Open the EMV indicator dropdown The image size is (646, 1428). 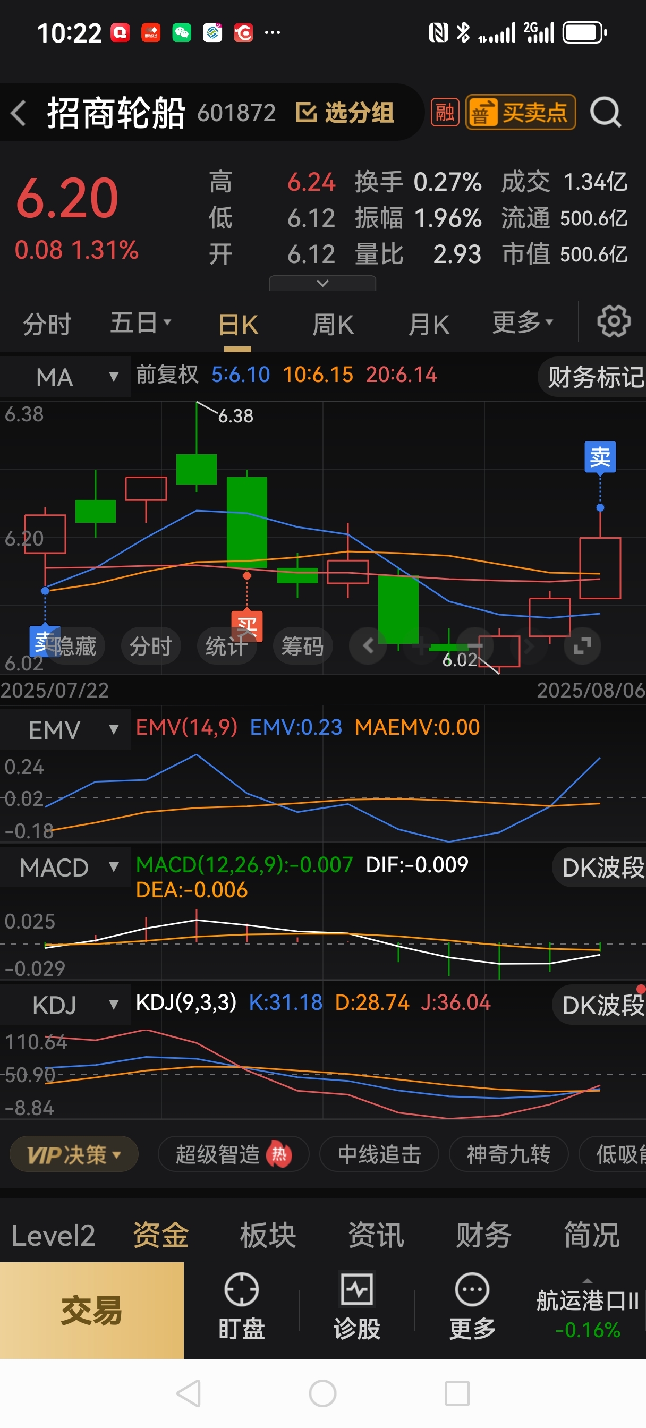pos(65,729)
